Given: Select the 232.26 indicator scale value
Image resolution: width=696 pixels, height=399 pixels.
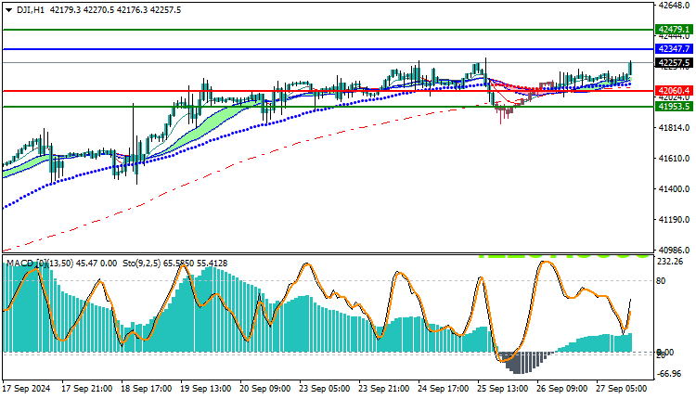Looking at the screenshot, I should coord(670,262).
